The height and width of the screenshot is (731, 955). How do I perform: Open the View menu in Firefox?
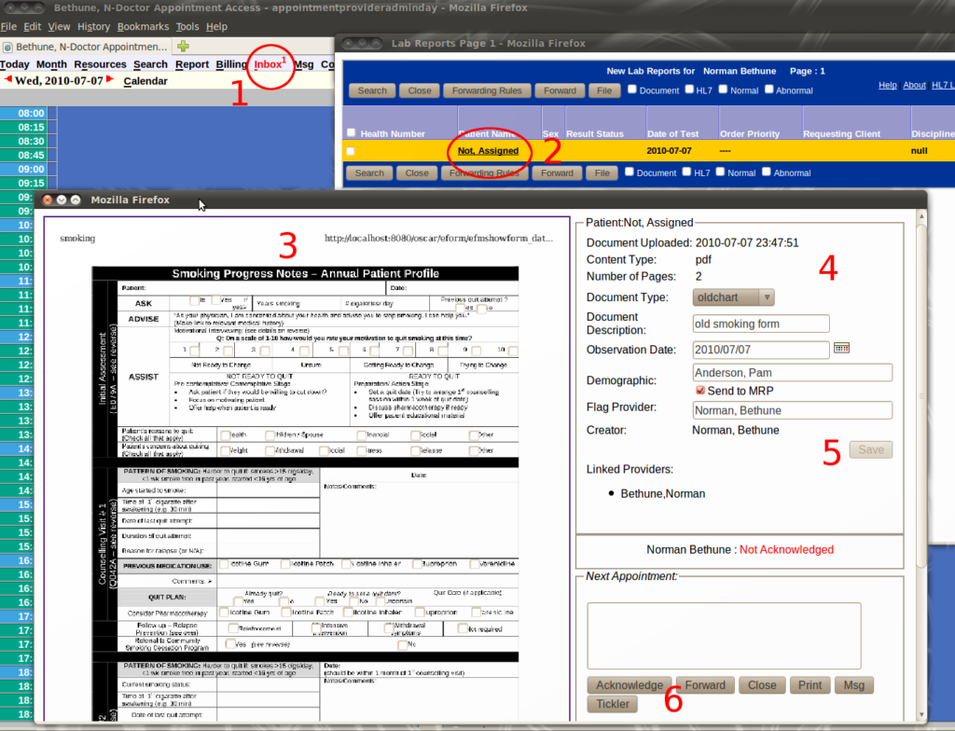(x=59, y=27)
